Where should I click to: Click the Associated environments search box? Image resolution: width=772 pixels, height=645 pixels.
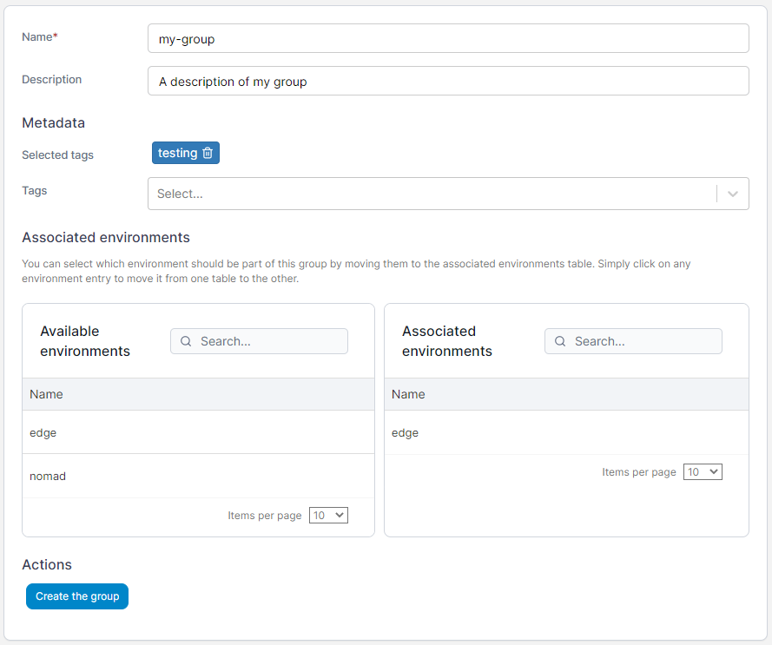click(633, 341)
